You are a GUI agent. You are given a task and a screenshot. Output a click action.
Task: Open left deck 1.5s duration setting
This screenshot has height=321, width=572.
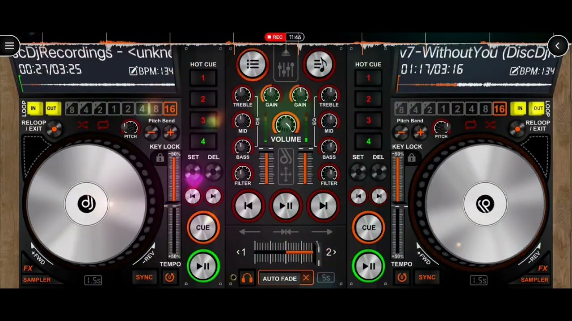(93, 280)
